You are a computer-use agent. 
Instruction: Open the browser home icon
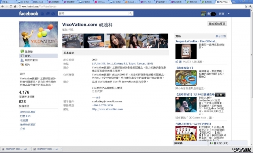15,6
